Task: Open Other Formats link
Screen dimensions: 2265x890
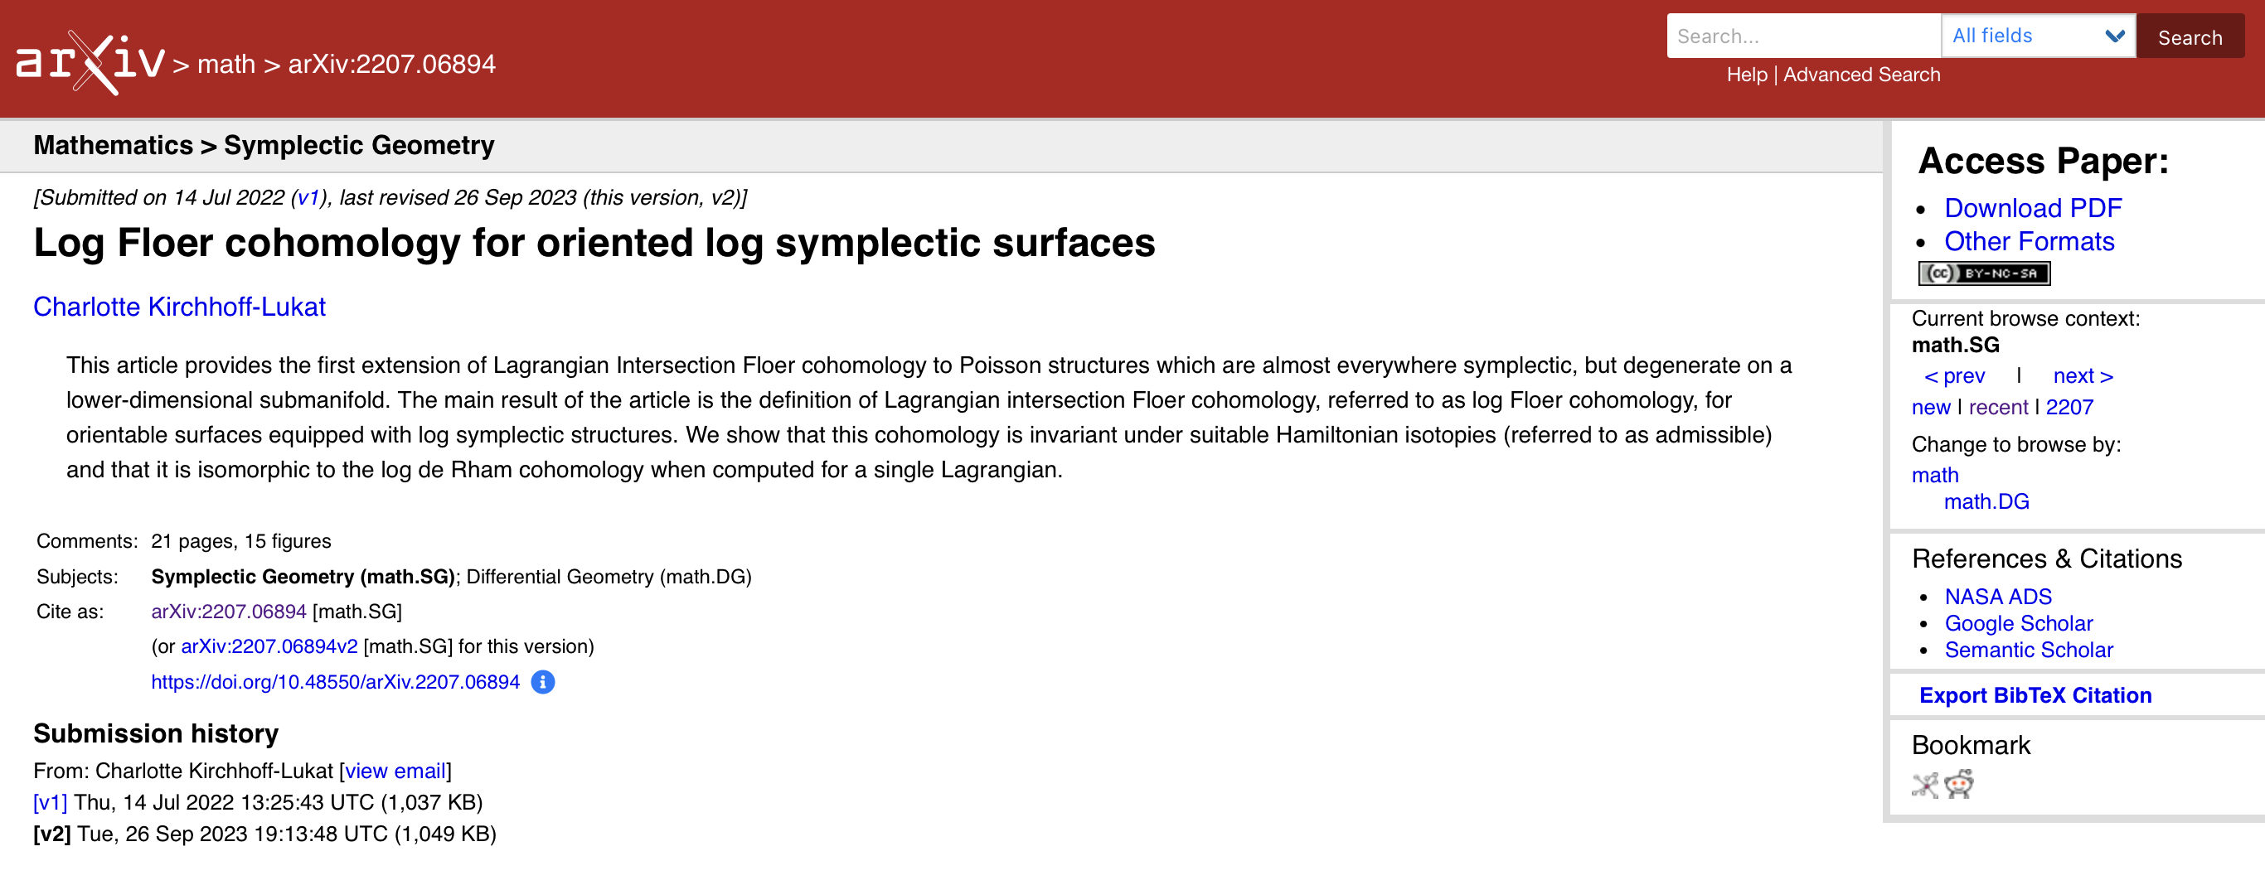Action: tap(2029, 240)
